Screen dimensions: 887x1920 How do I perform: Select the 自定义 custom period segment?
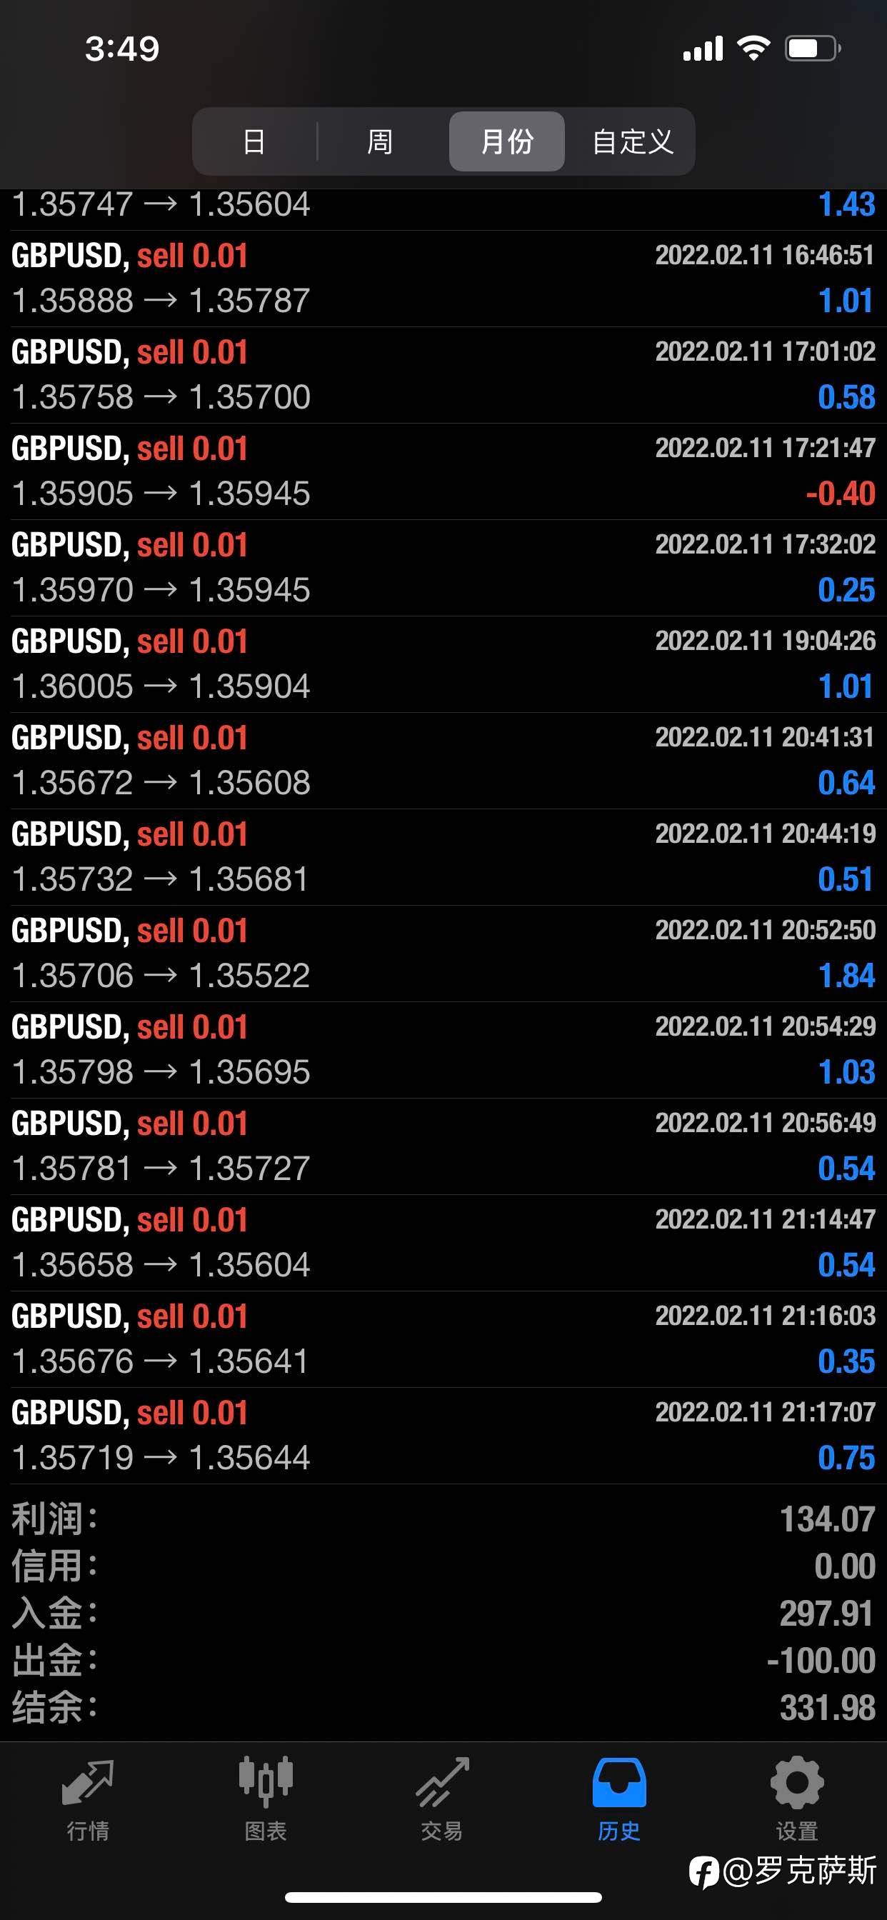632,141
